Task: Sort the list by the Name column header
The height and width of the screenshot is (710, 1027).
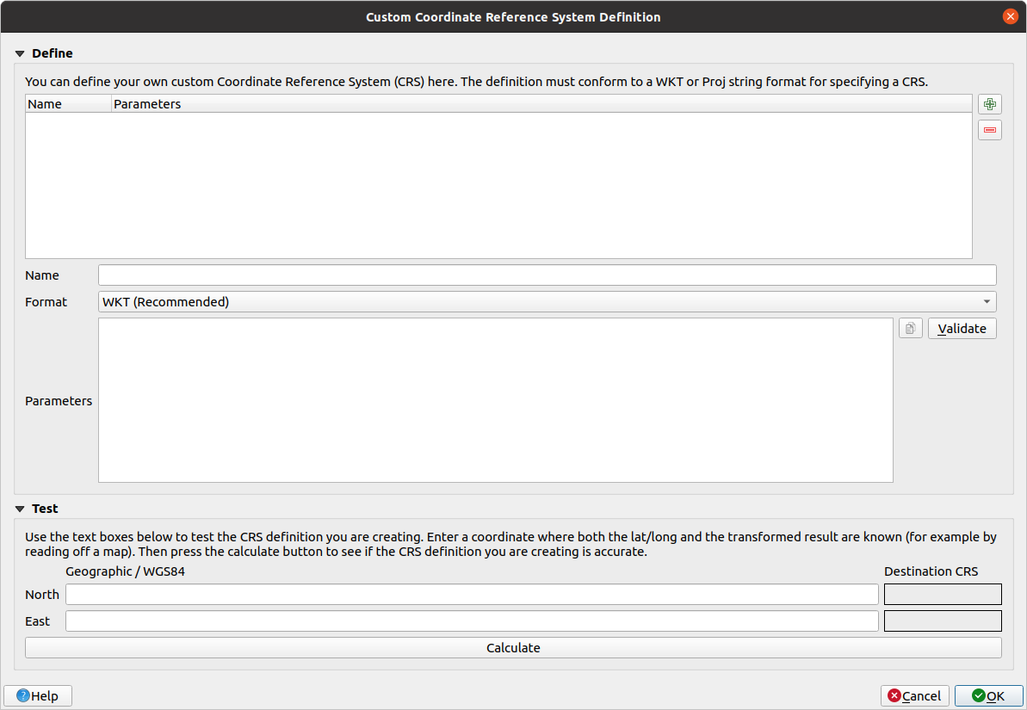Action: [x=68, y=104]
